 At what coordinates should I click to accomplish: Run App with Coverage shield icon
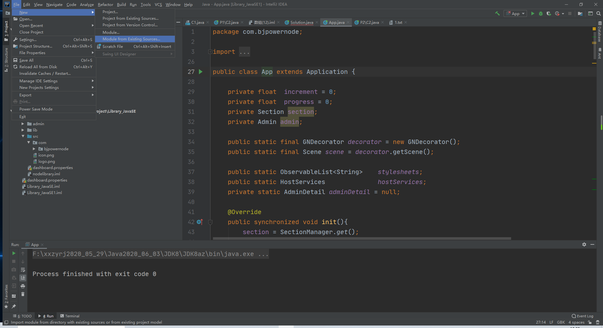point(549,13)
